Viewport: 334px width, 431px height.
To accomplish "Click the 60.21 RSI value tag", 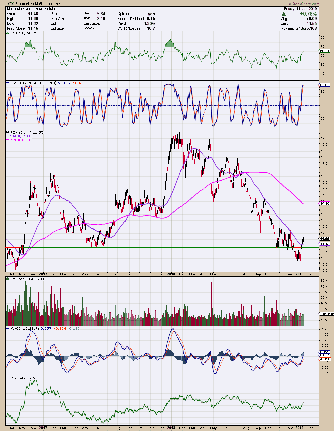I will pos(324,51).
